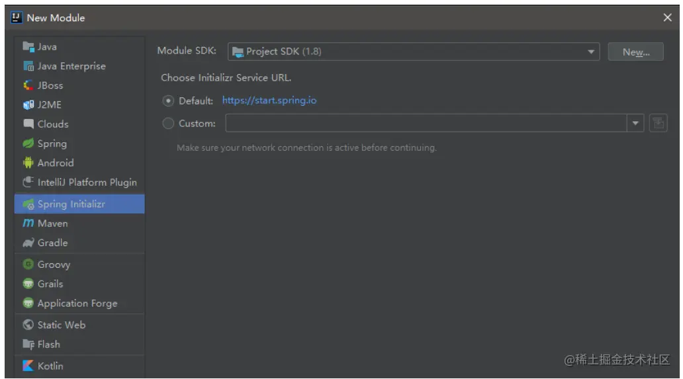
Task: Click the Groovy icon
Action: (x=28, y=264)
